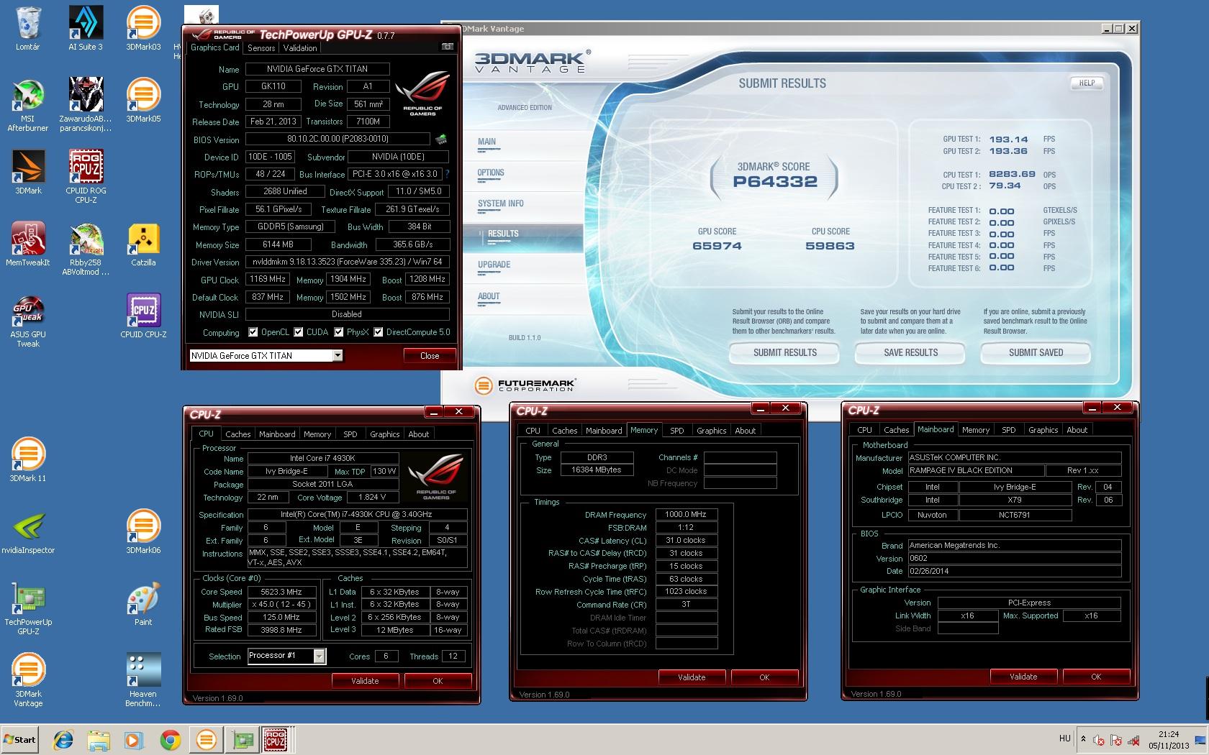This screenshot has height=755, width=1209.
Task: Toggle the CUDA checkbox in GPU-Z
Action: [x=298, y=332]
